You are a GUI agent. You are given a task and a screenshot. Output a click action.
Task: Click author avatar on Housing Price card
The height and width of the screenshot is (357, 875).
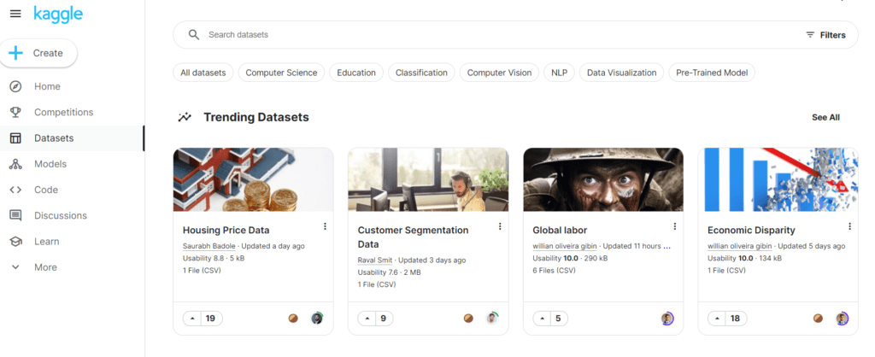317,319
